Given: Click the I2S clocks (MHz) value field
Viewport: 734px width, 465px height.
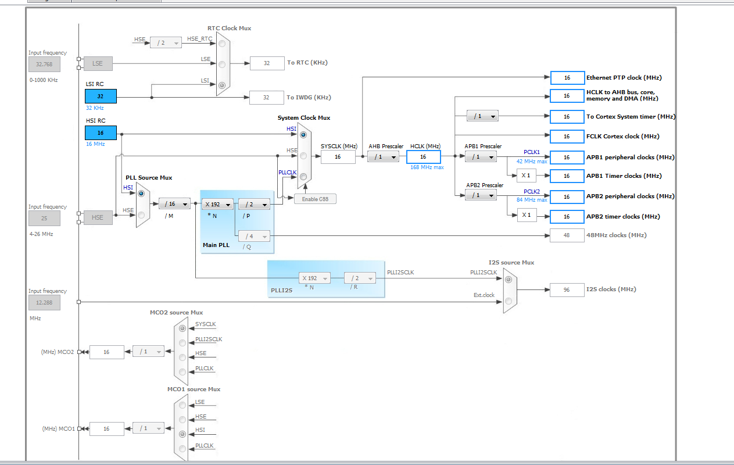Looking at the screenshot, I should point(567,289).
